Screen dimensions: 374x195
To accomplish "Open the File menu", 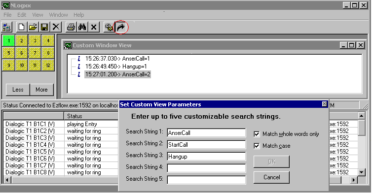I will click(x=7, y=15).
